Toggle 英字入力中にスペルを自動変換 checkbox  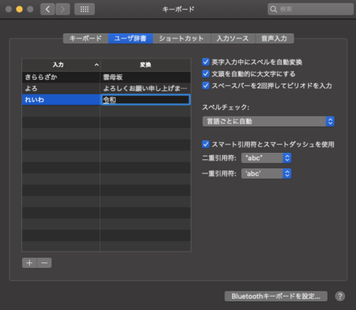coord(206,62)
